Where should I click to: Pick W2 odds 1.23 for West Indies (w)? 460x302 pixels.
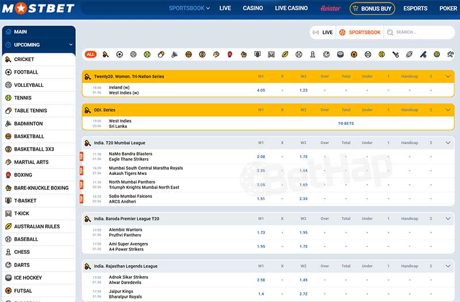pos(304,90)
